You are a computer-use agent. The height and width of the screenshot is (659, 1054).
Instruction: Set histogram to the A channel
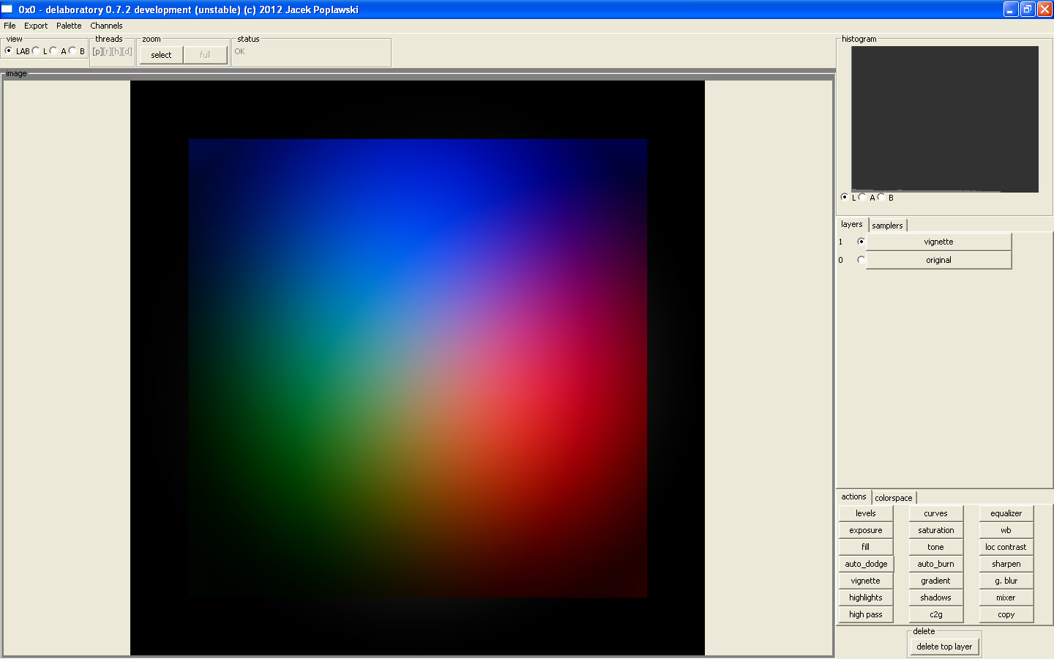click(862, 197)
